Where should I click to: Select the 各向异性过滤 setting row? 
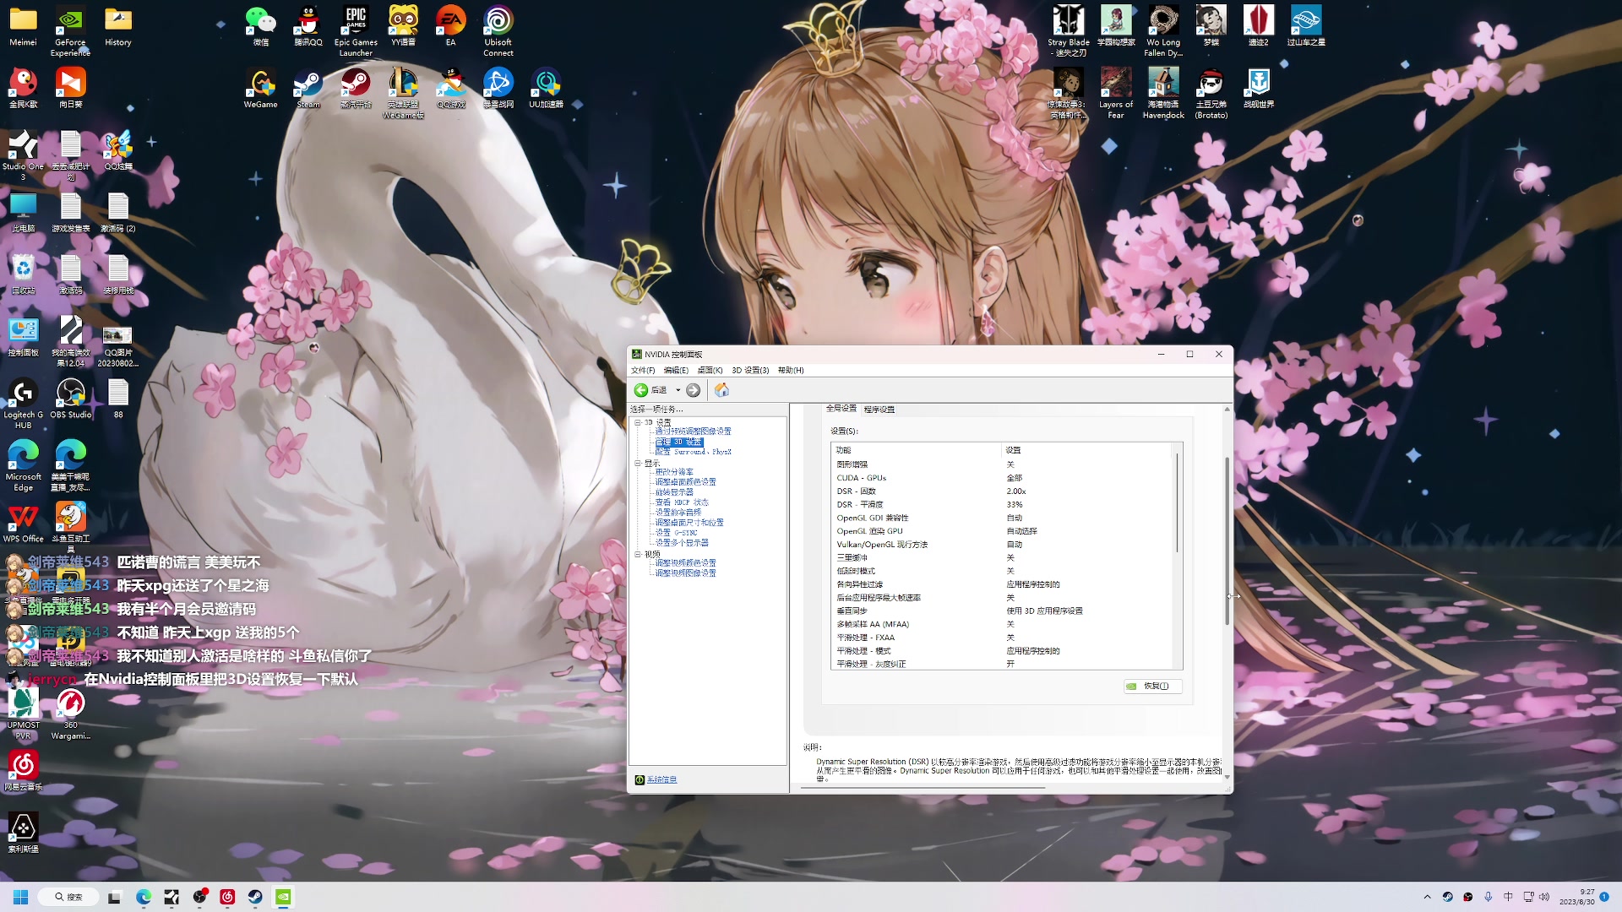[1004, 585]
